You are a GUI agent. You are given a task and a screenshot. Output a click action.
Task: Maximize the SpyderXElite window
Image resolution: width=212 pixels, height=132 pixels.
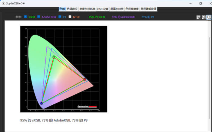click(200, 3)
